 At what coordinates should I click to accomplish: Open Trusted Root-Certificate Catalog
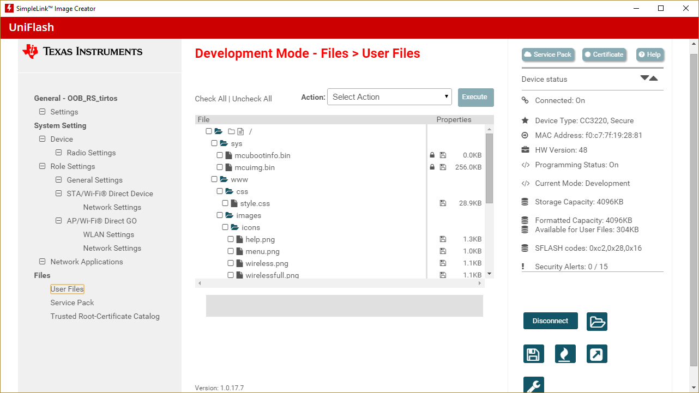pyautogui.click(x=105, y=316)
